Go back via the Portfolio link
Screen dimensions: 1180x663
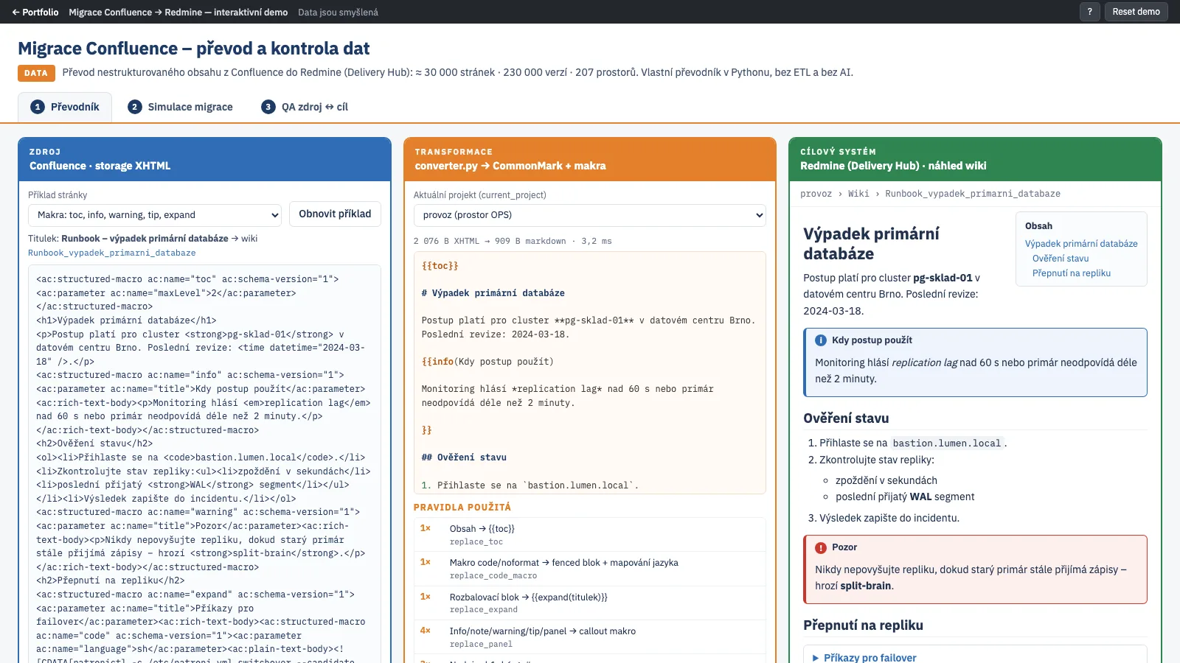click(x=35, y=12)
